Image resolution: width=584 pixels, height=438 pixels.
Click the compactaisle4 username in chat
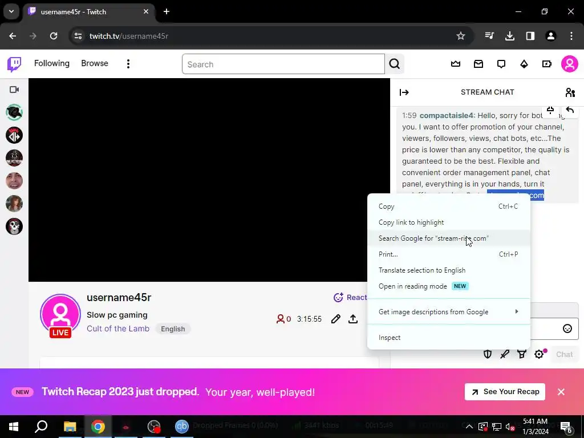tap(446, 115)
